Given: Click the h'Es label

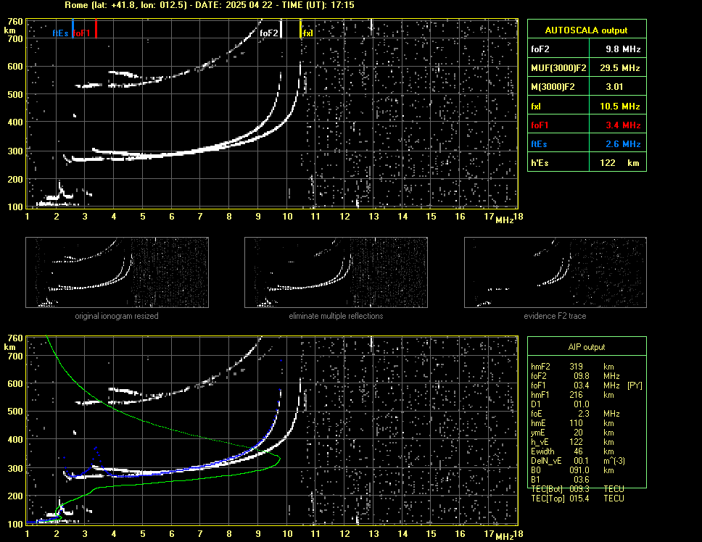Looking at the screenshot, I should coord(540,163).
